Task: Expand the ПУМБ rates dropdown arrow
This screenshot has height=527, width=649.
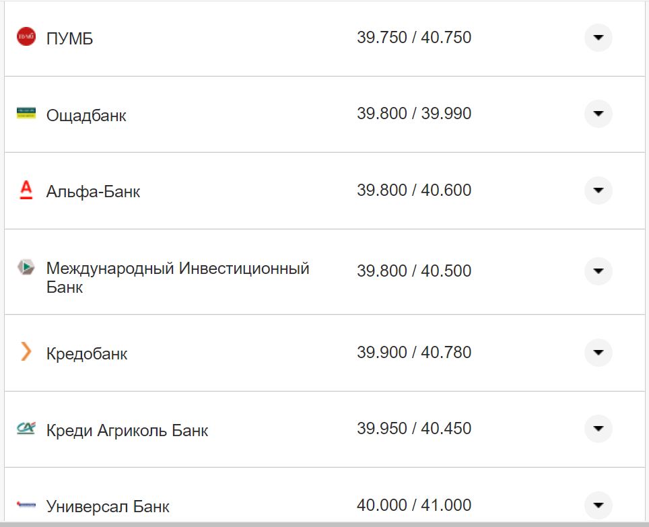Action: [x=598, y=37]
